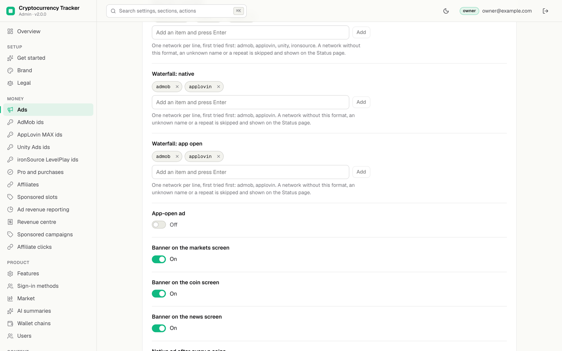Select the Ads menu item label
562x351 pixels.
point(22,110)
